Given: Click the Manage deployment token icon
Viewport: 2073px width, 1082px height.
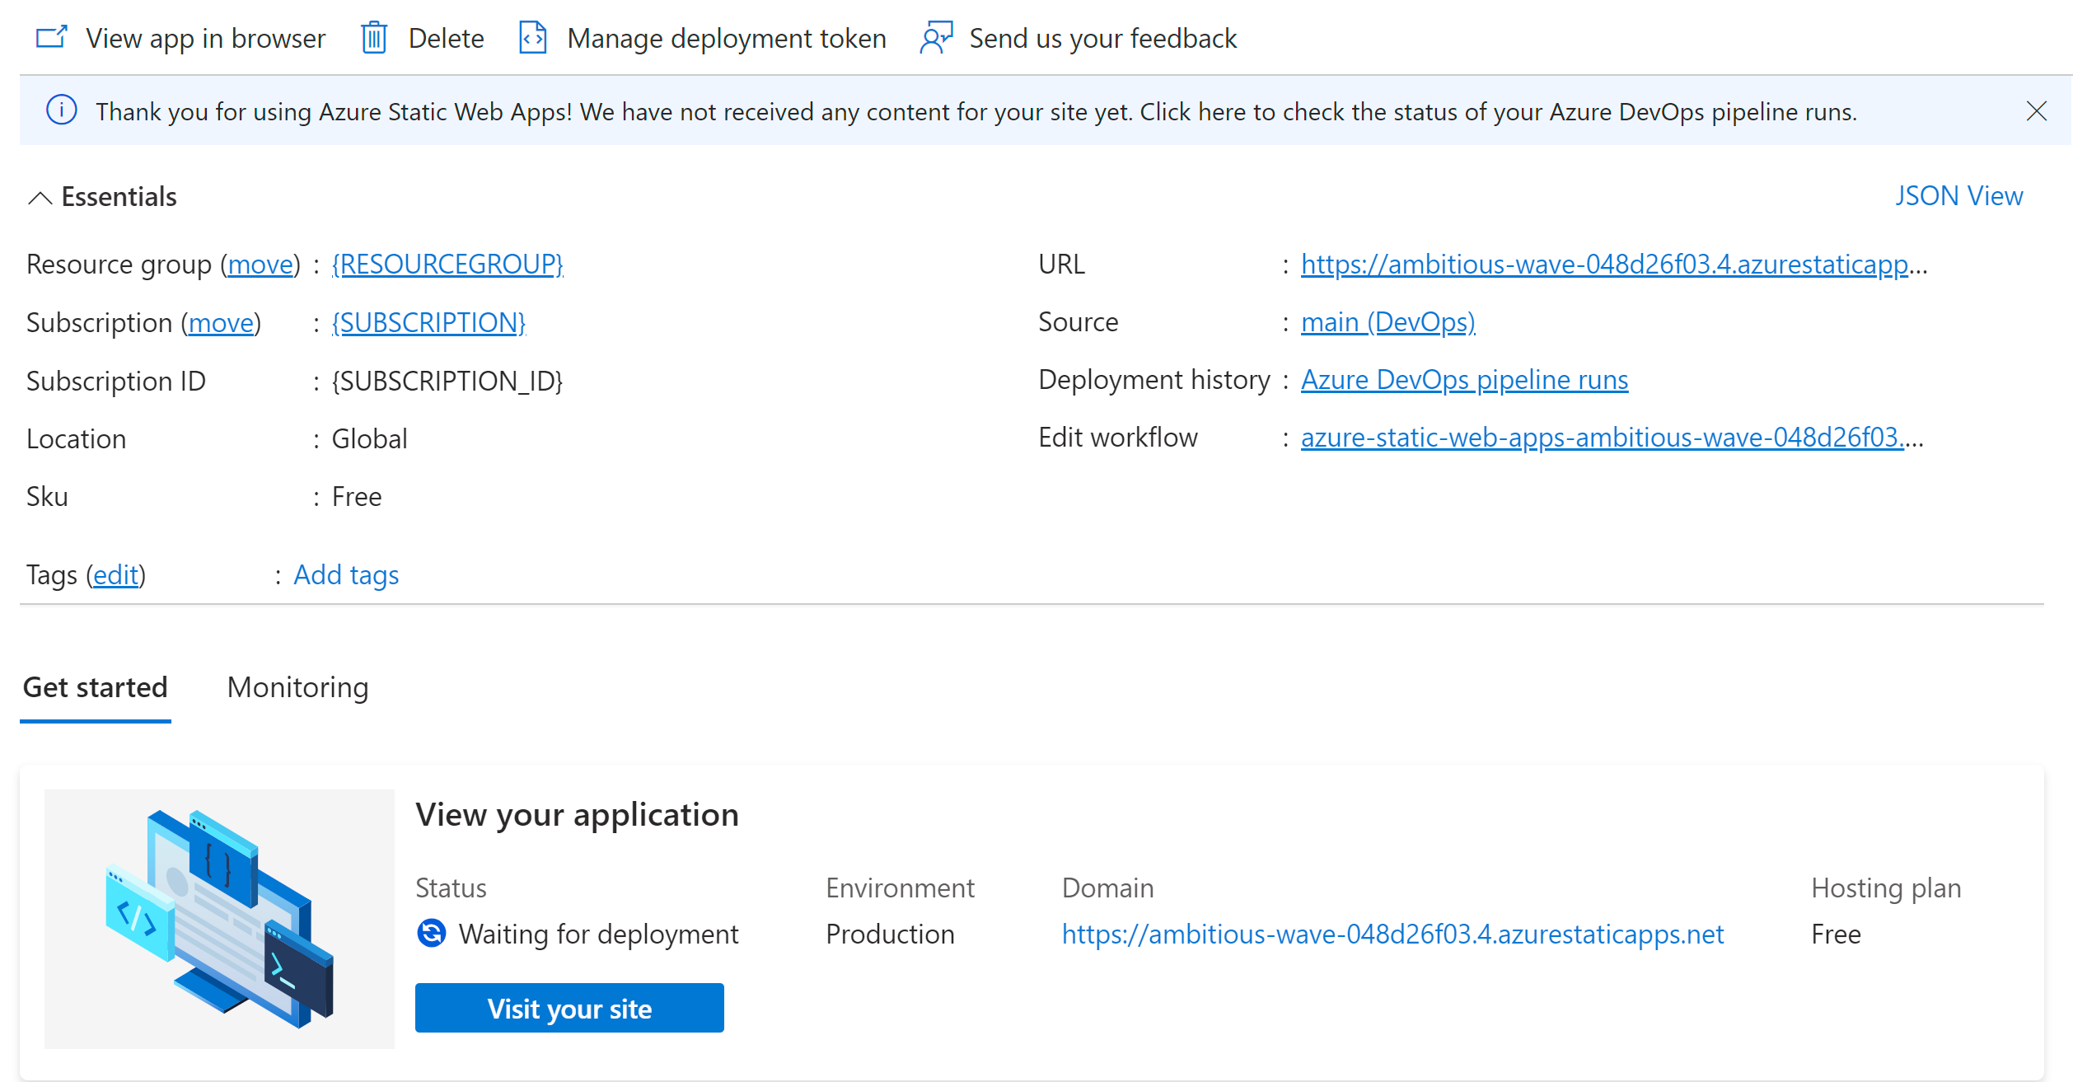Looking at the screenshot, I should point(533,38).
